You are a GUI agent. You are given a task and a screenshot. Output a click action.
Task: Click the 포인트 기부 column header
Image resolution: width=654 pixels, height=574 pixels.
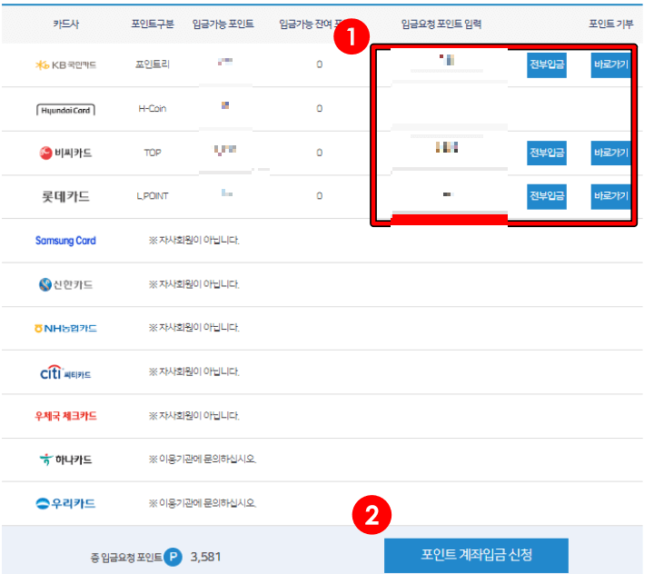click(x=611, y=25)
